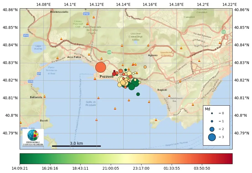Viewport: 252px width, 173px height.
Task: Click the Md = 0 legend circle
Action: pyautogui.click(x=212, y=113)
